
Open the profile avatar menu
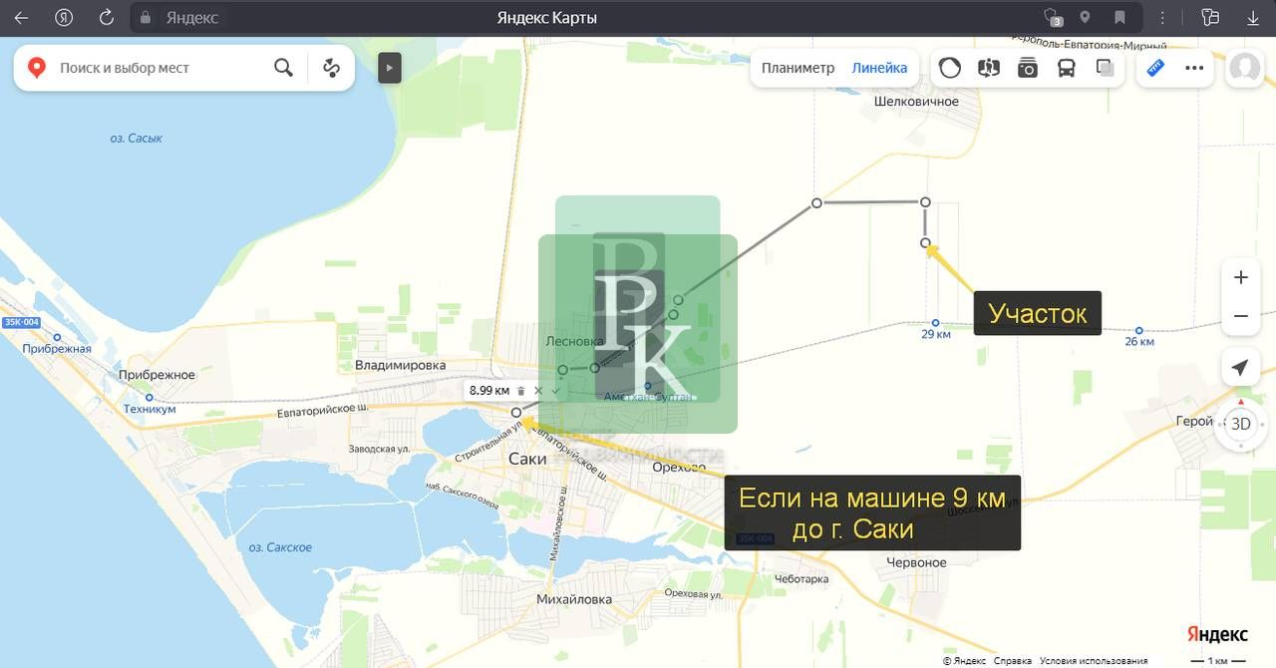point(1244,68)
